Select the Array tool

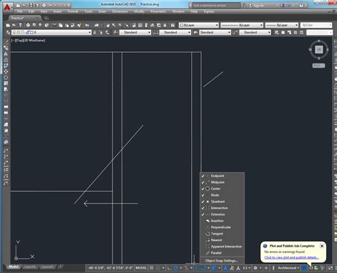pos(6,65)
